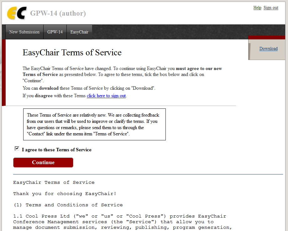Select the GPW-14 menu item
288x231 pixels.
55,32
